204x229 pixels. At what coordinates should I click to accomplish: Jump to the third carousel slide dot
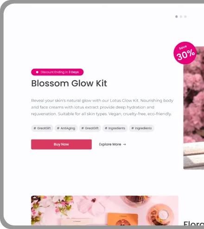pos(185,17)
